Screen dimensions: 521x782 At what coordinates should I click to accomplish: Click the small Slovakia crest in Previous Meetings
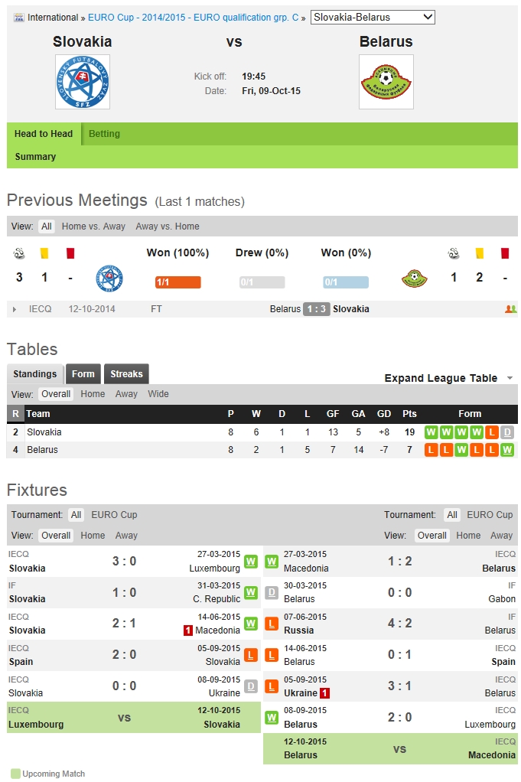109,278
